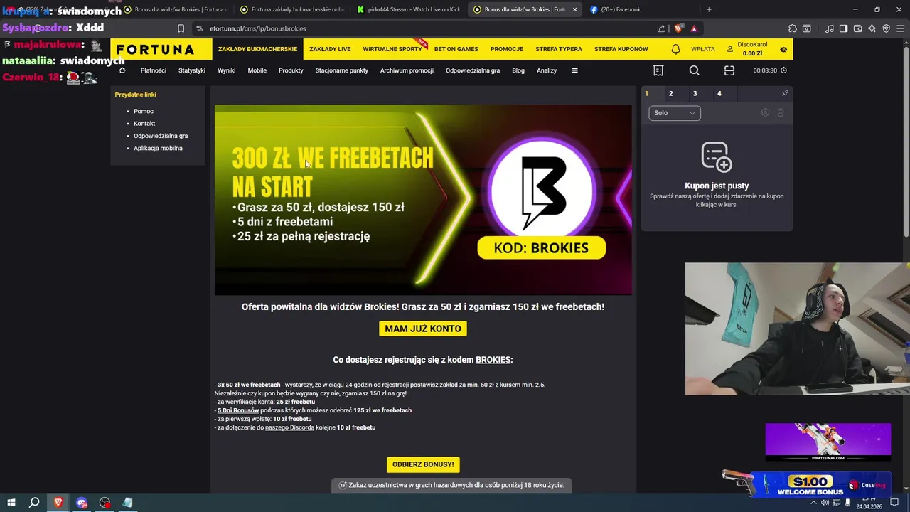The width and height of the screenshot is (910, 512).
Task: Open notifications bell in Fortuna header
Action: tap(675, 49)
